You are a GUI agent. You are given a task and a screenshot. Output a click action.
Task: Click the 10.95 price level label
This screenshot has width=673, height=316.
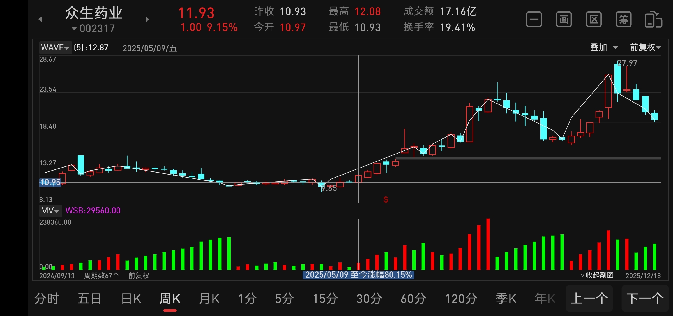pos(50,182)
